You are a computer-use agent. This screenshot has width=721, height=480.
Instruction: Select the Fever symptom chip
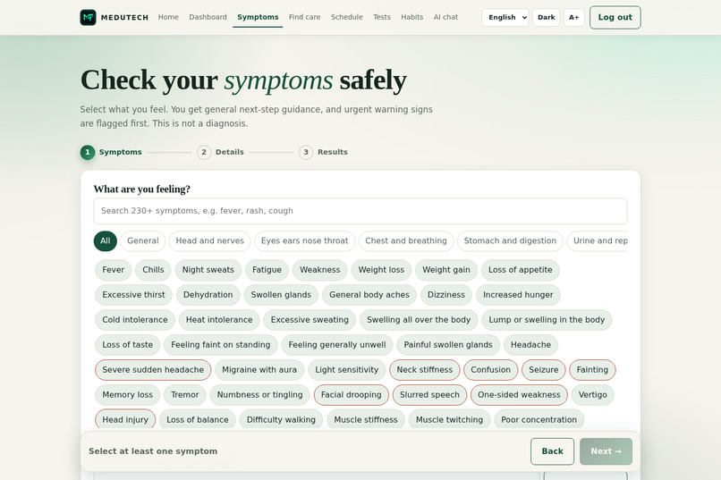[x=113, y=270]
